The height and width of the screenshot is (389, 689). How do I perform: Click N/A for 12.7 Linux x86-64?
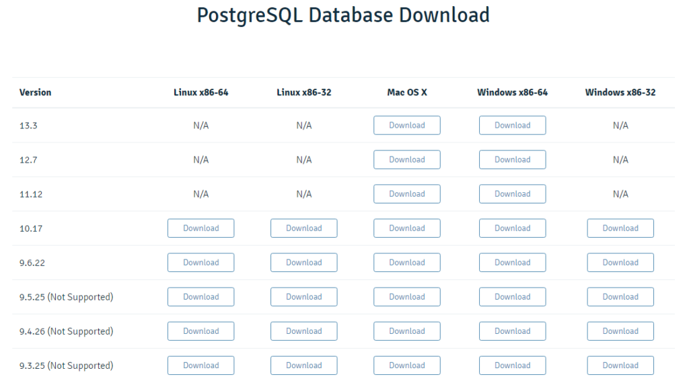[201, 160]
